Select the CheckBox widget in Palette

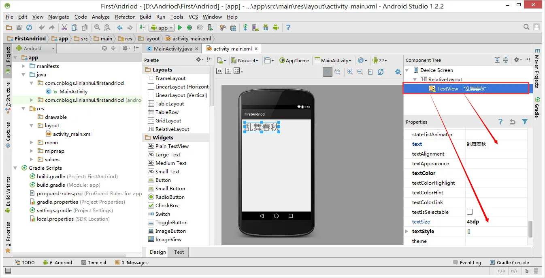[167, 205]
